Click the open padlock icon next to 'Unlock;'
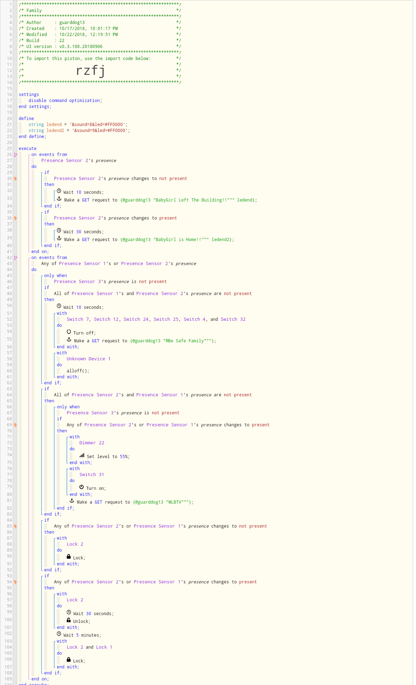 (x=69, y=620)
